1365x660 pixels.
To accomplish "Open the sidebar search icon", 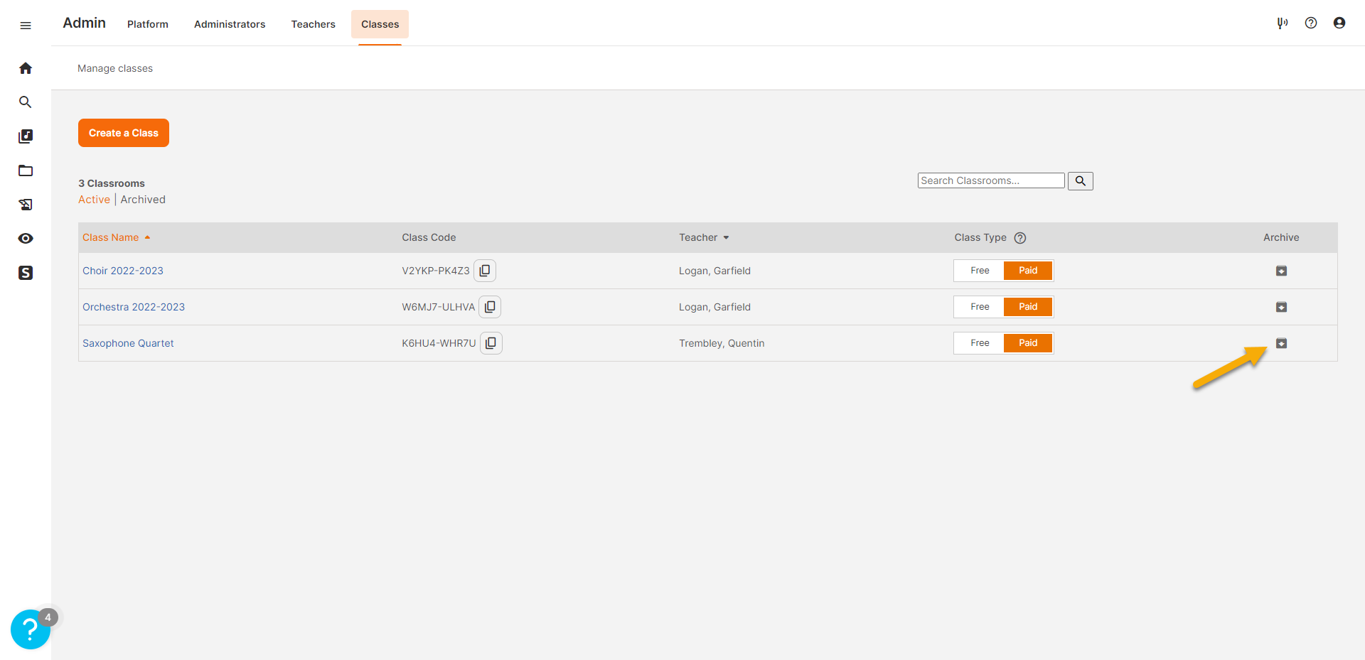I will coord(26,102).
